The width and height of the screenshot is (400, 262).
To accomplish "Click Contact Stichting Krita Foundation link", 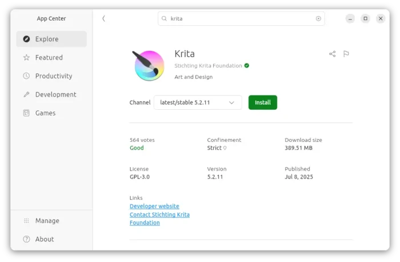I will (x=159, y=215).
